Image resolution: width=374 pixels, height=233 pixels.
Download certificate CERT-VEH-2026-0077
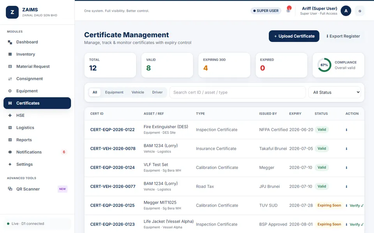tap(347, 187)
